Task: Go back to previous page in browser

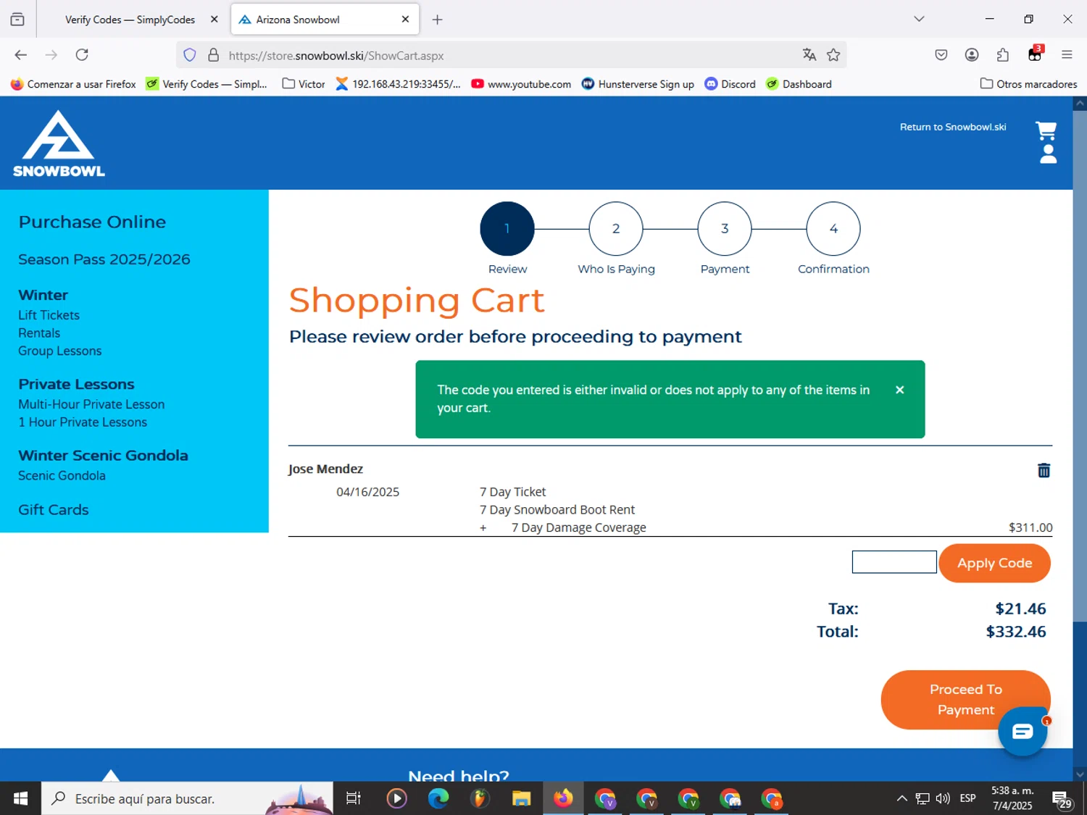Action: (20, 55)
